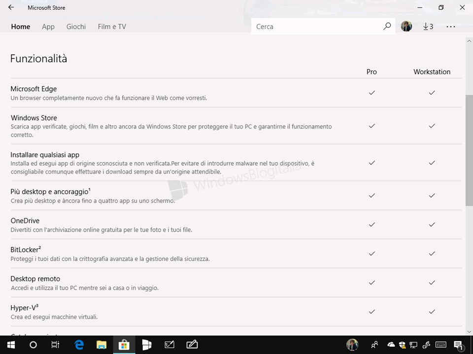Click the Desktop remoto description text
The width and height of the screenshot is (473, 354).
pos(85,288)
